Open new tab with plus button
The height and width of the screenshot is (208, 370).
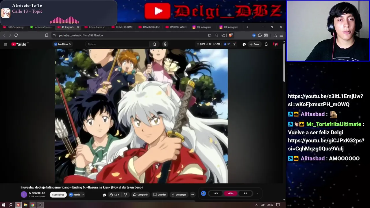click(x=247, y=27)
